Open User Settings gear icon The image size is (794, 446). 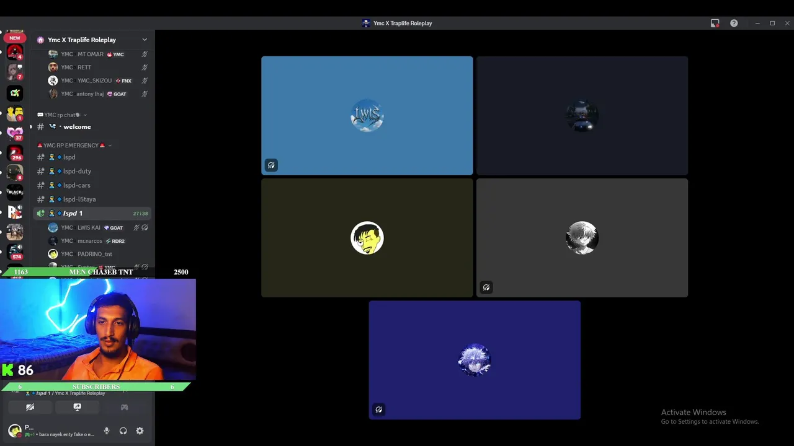coord(140,431)
